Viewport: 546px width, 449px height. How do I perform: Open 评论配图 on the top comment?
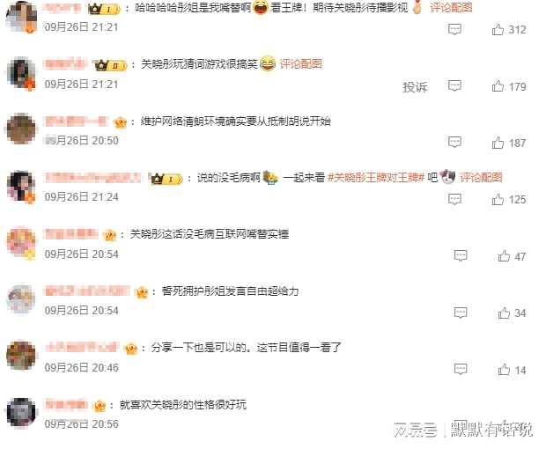pos(451,7)
